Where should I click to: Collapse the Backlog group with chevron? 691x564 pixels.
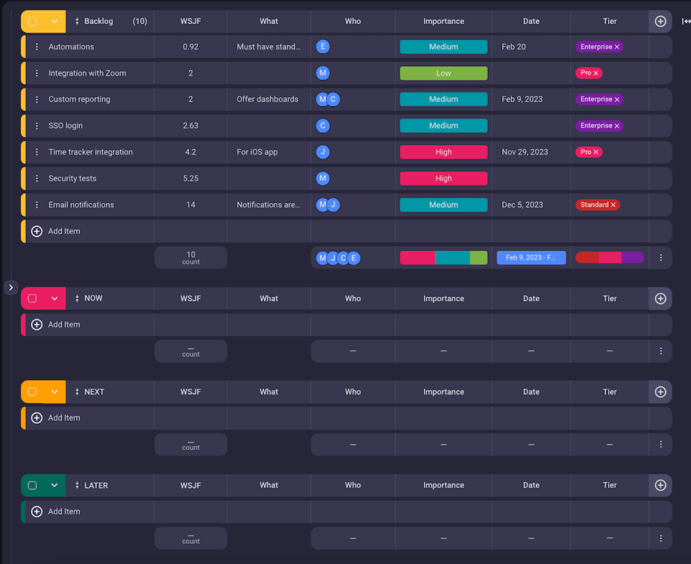click(x=55, y=22)
